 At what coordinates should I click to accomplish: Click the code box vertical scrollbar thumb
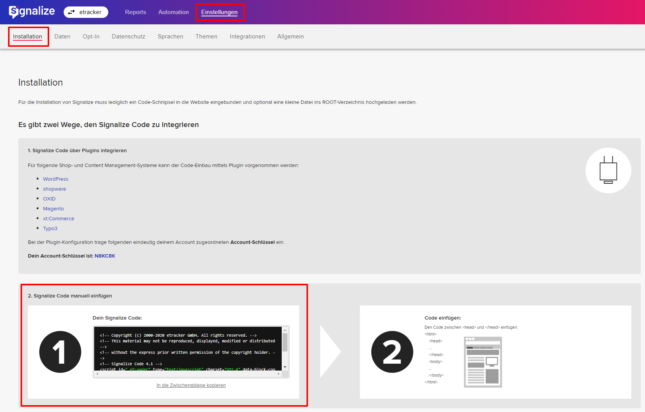click(x=285, y=342)
